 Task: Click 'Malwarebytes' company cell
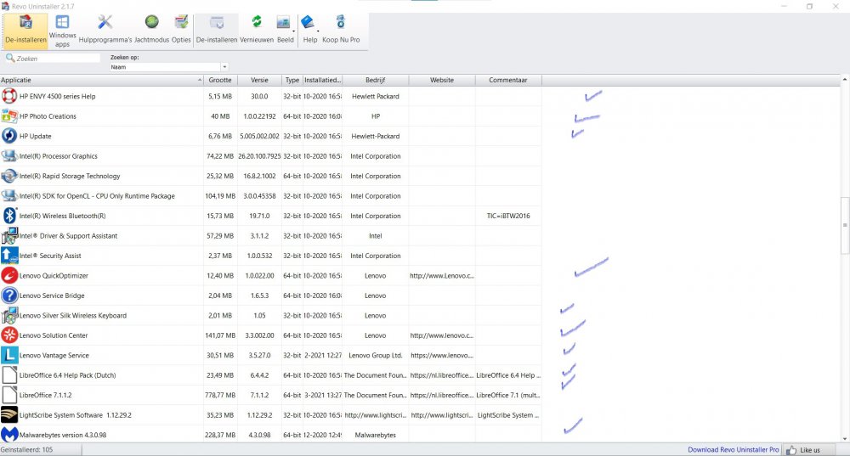(x=375, y=435)
